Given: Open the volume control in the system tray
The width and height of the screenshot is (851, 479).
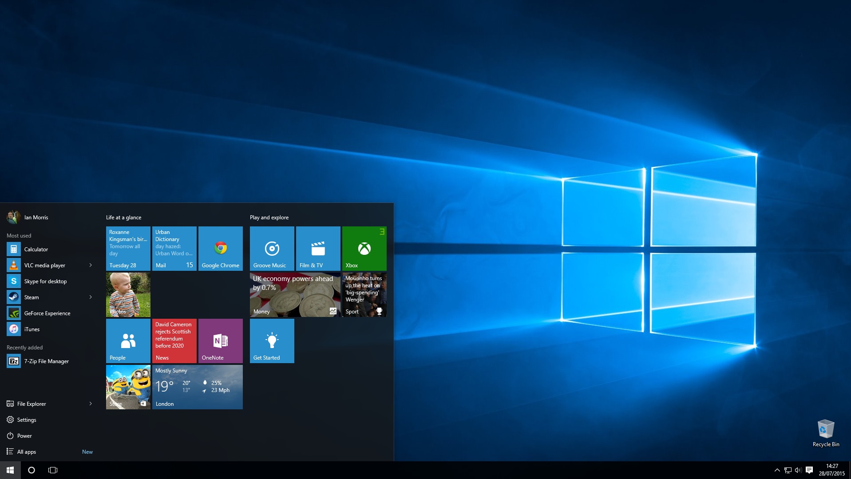Looking at the screenshot, I should pos(798,470).
